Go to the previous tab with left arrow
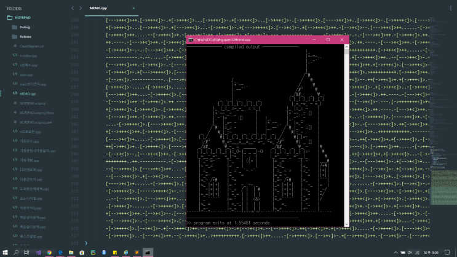Viewport: 457px width, 257px height. (73, 8)
